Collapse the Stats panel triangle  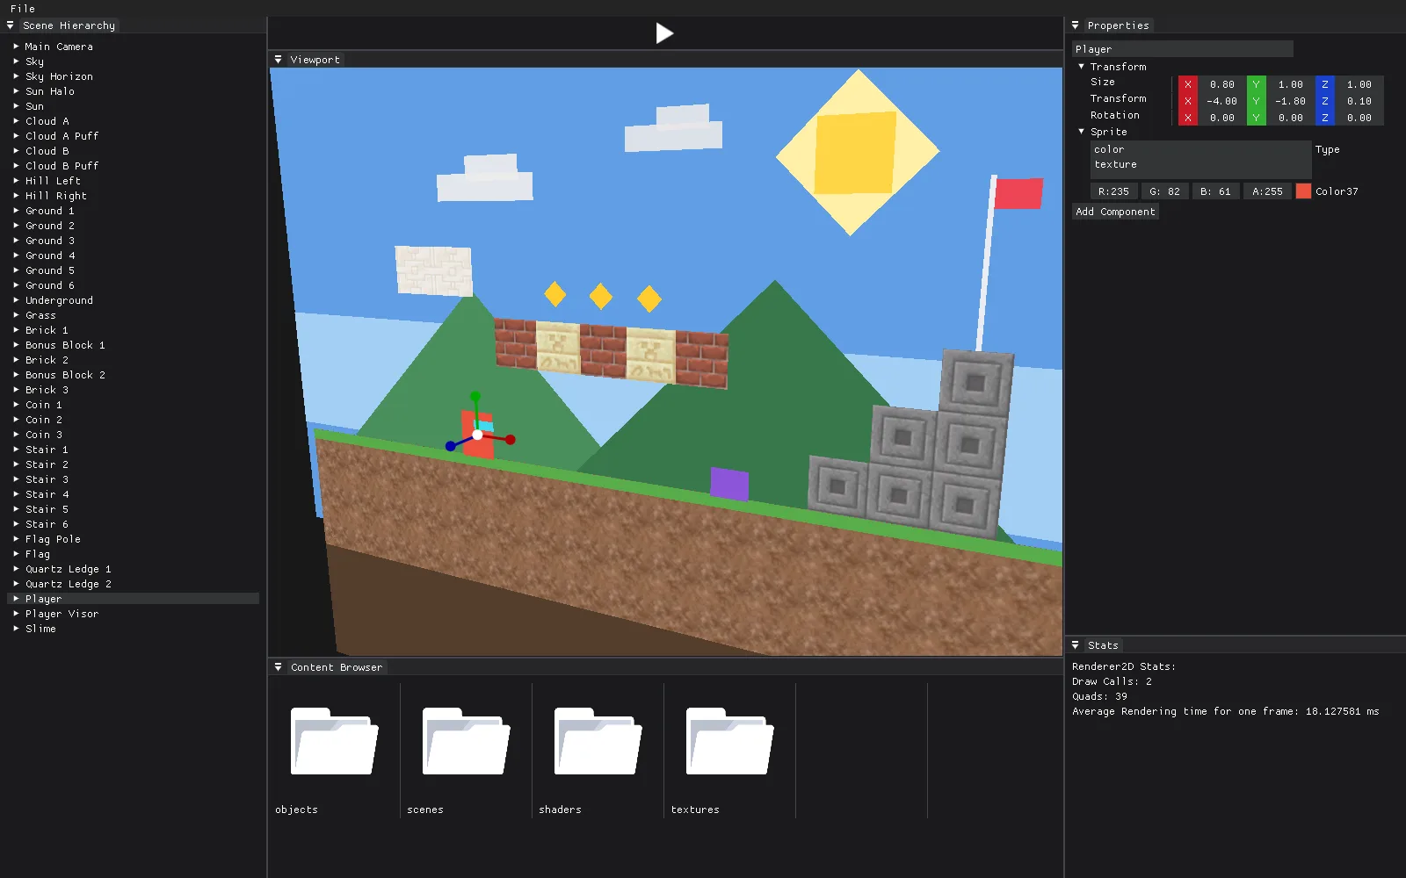pyautogui.click(x=1075, y=645)
